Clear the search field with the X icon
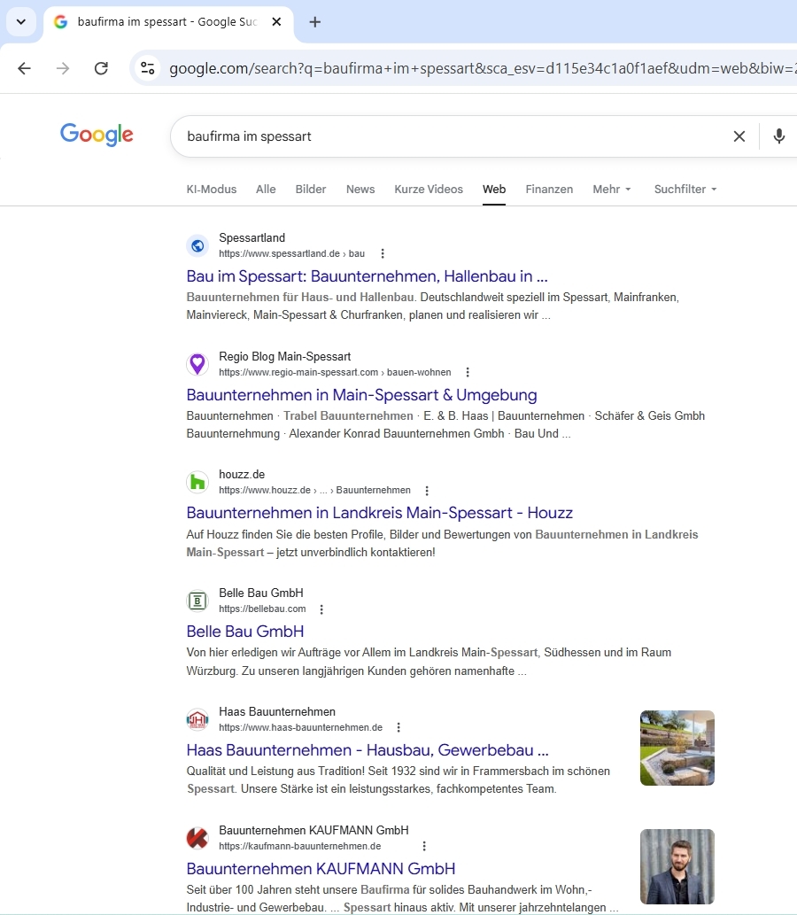 (x=739, y=136)
